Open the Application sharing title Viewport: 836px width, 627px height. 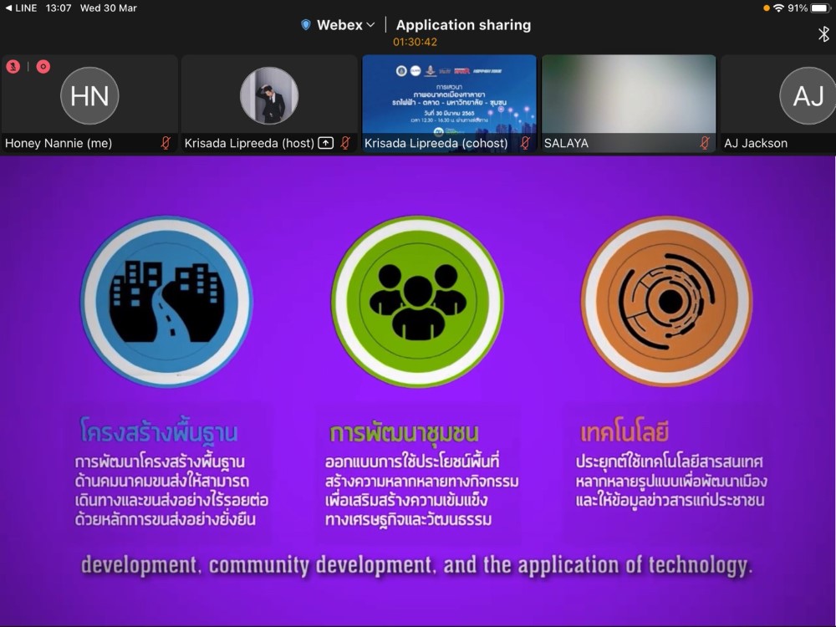pos(463,25)
